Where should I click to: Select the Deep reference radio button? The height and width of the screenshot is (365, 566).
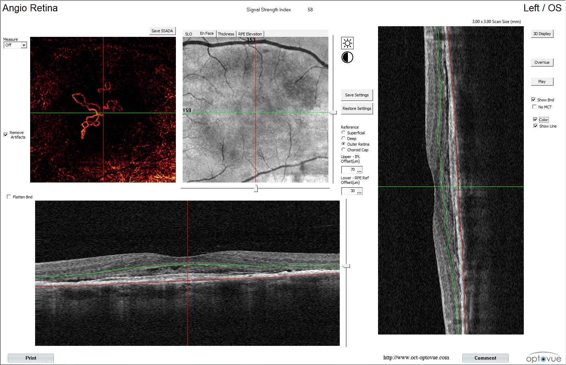point(343,138)
